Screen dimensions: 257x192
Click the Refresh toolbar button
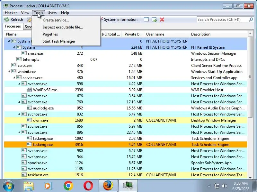pyautogui.click(x=14, y=20)
